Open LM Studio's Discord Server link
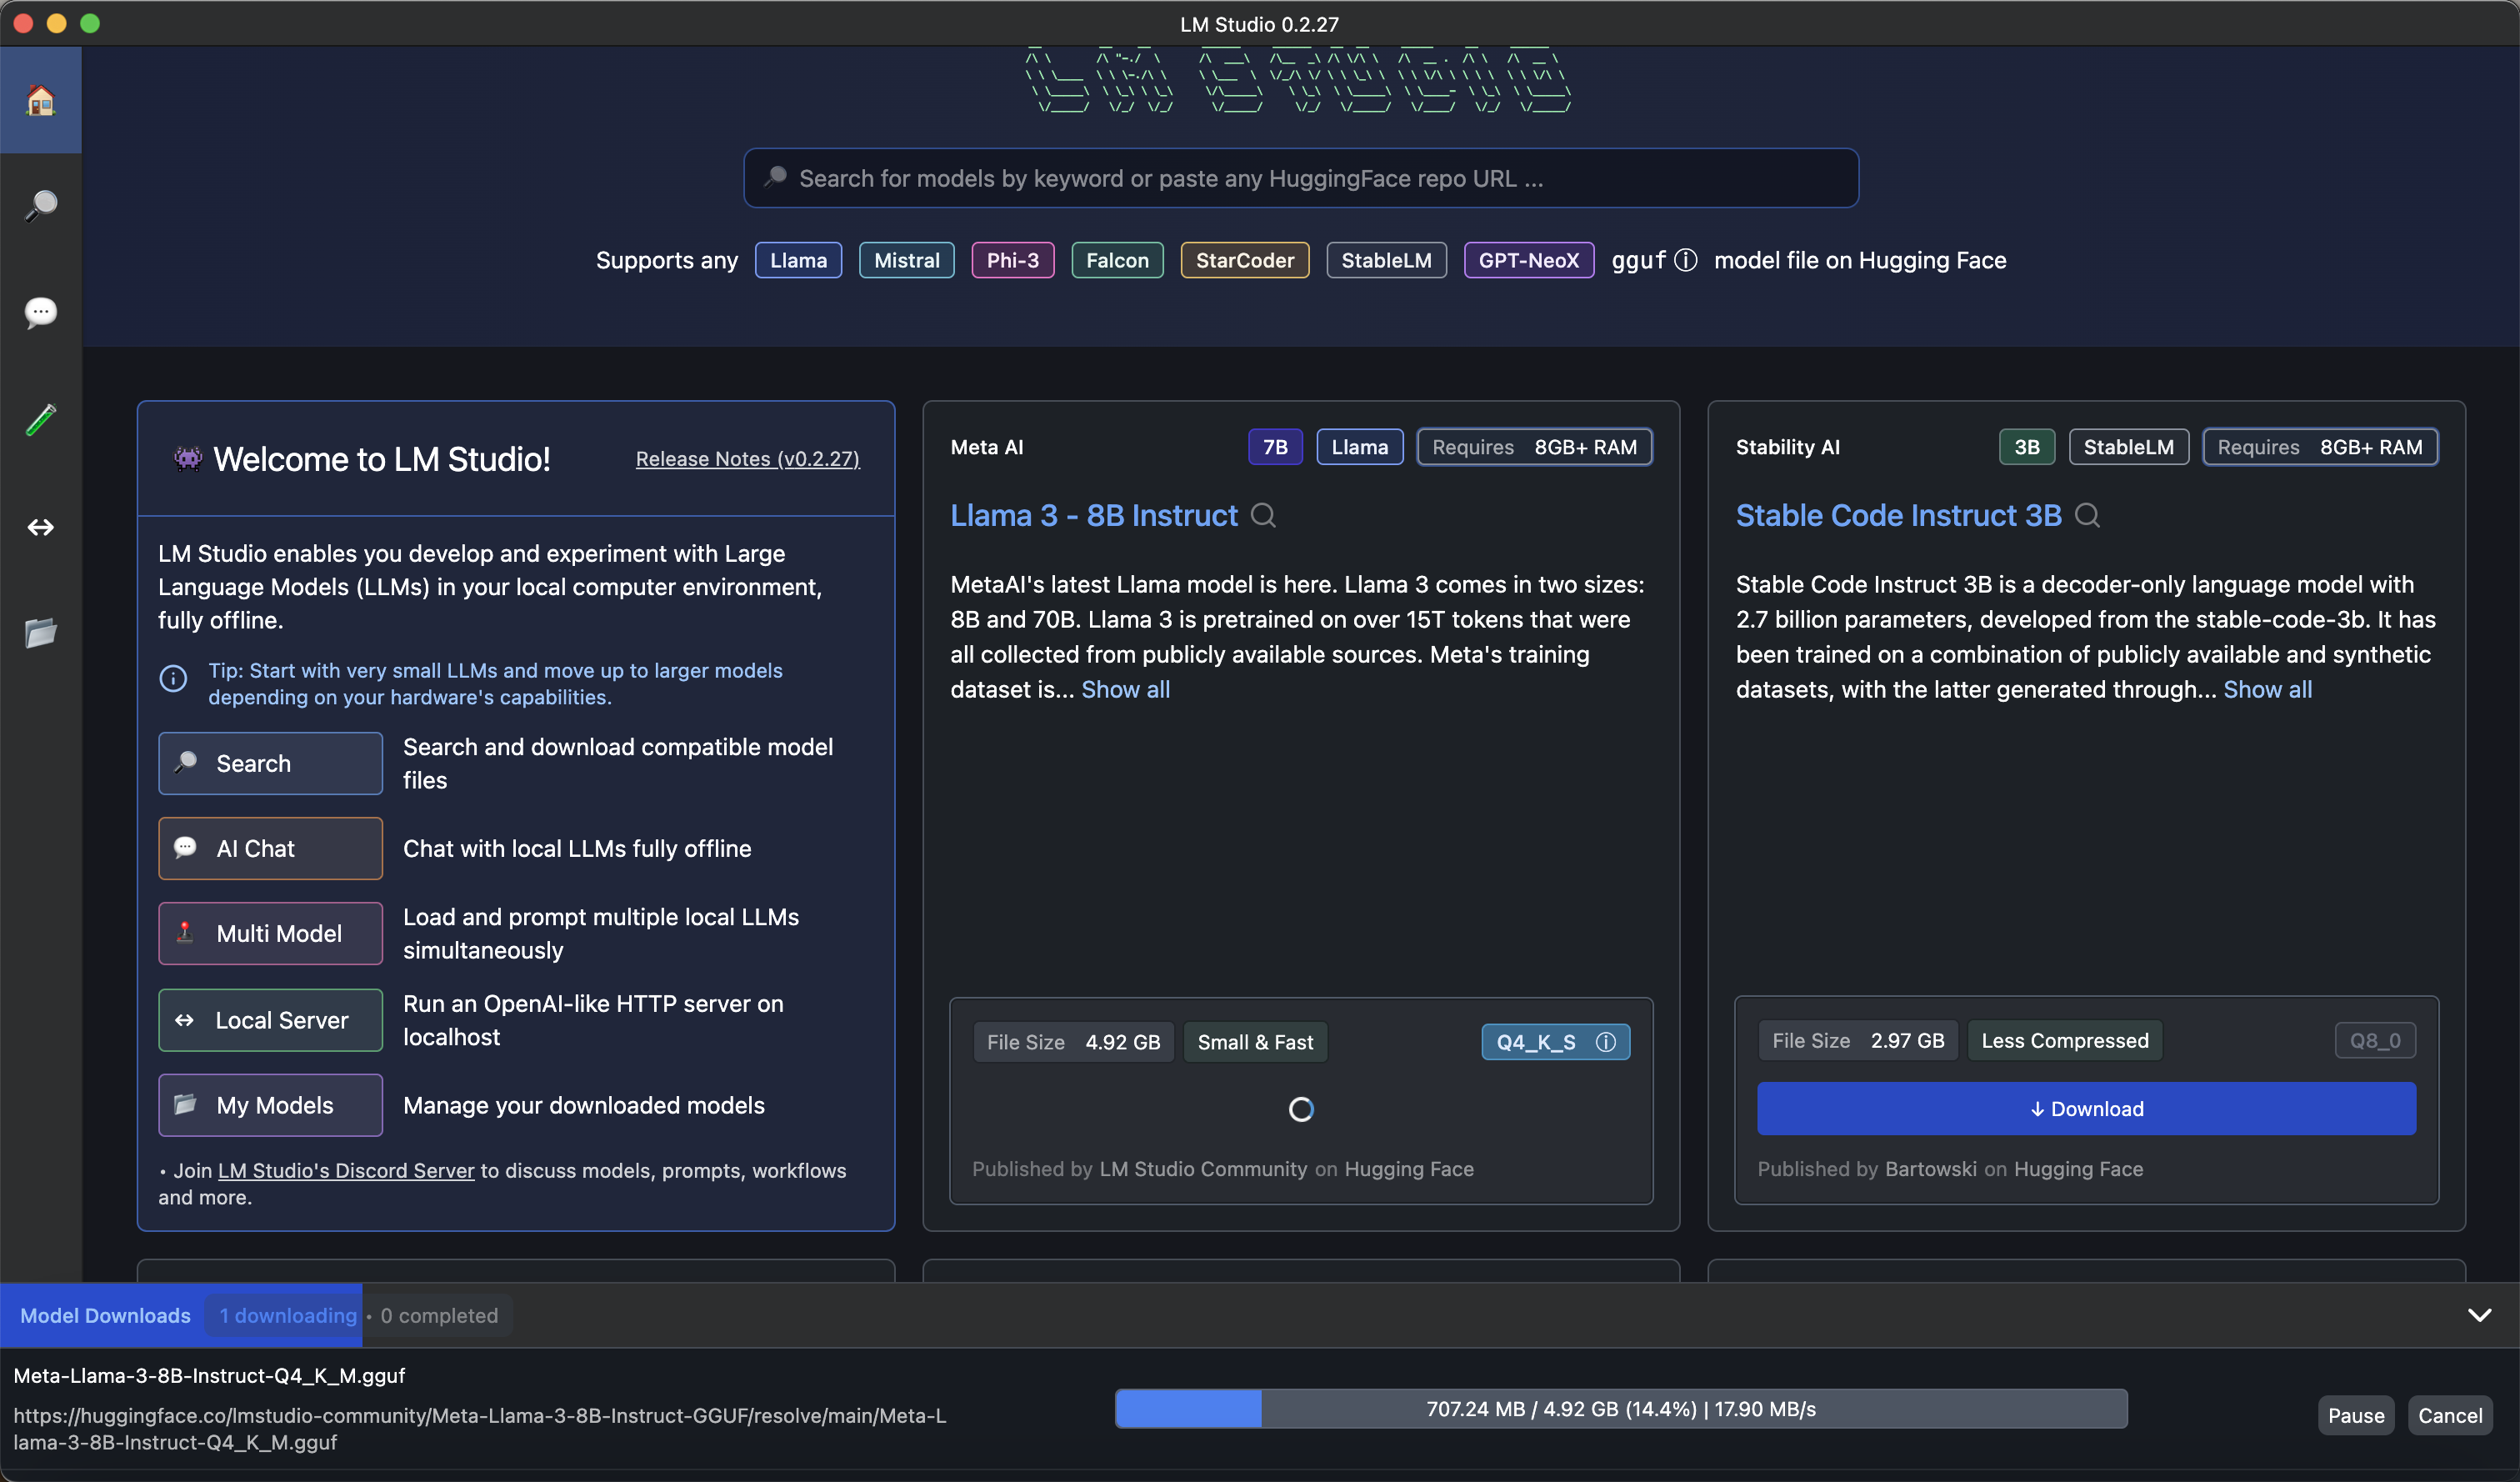 346,1170
